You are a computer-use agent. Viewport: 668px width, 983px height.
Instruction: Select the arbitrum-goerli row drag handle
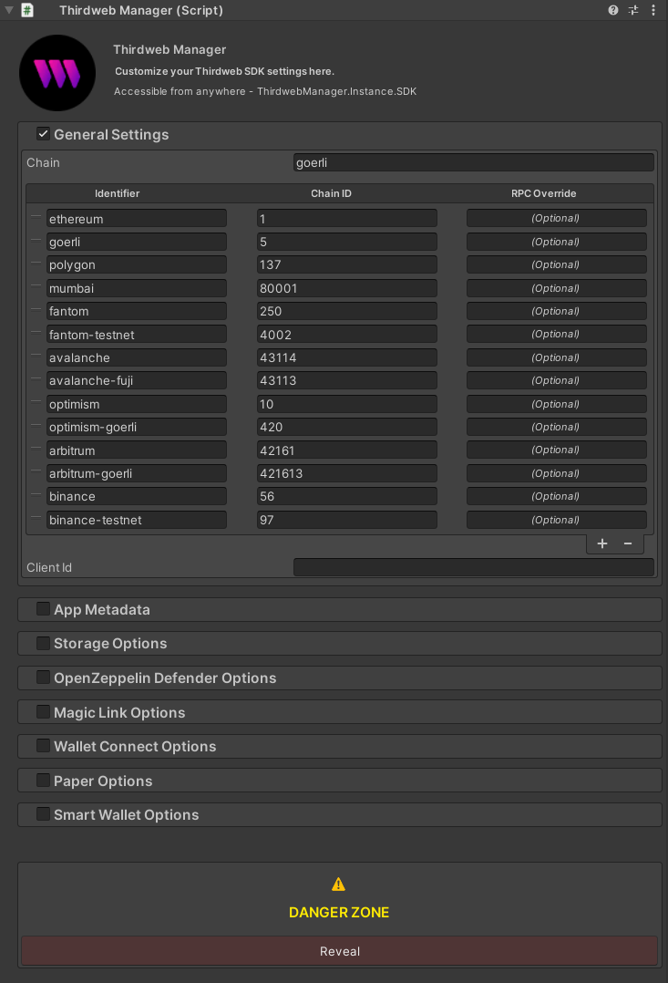coord(36,472)
